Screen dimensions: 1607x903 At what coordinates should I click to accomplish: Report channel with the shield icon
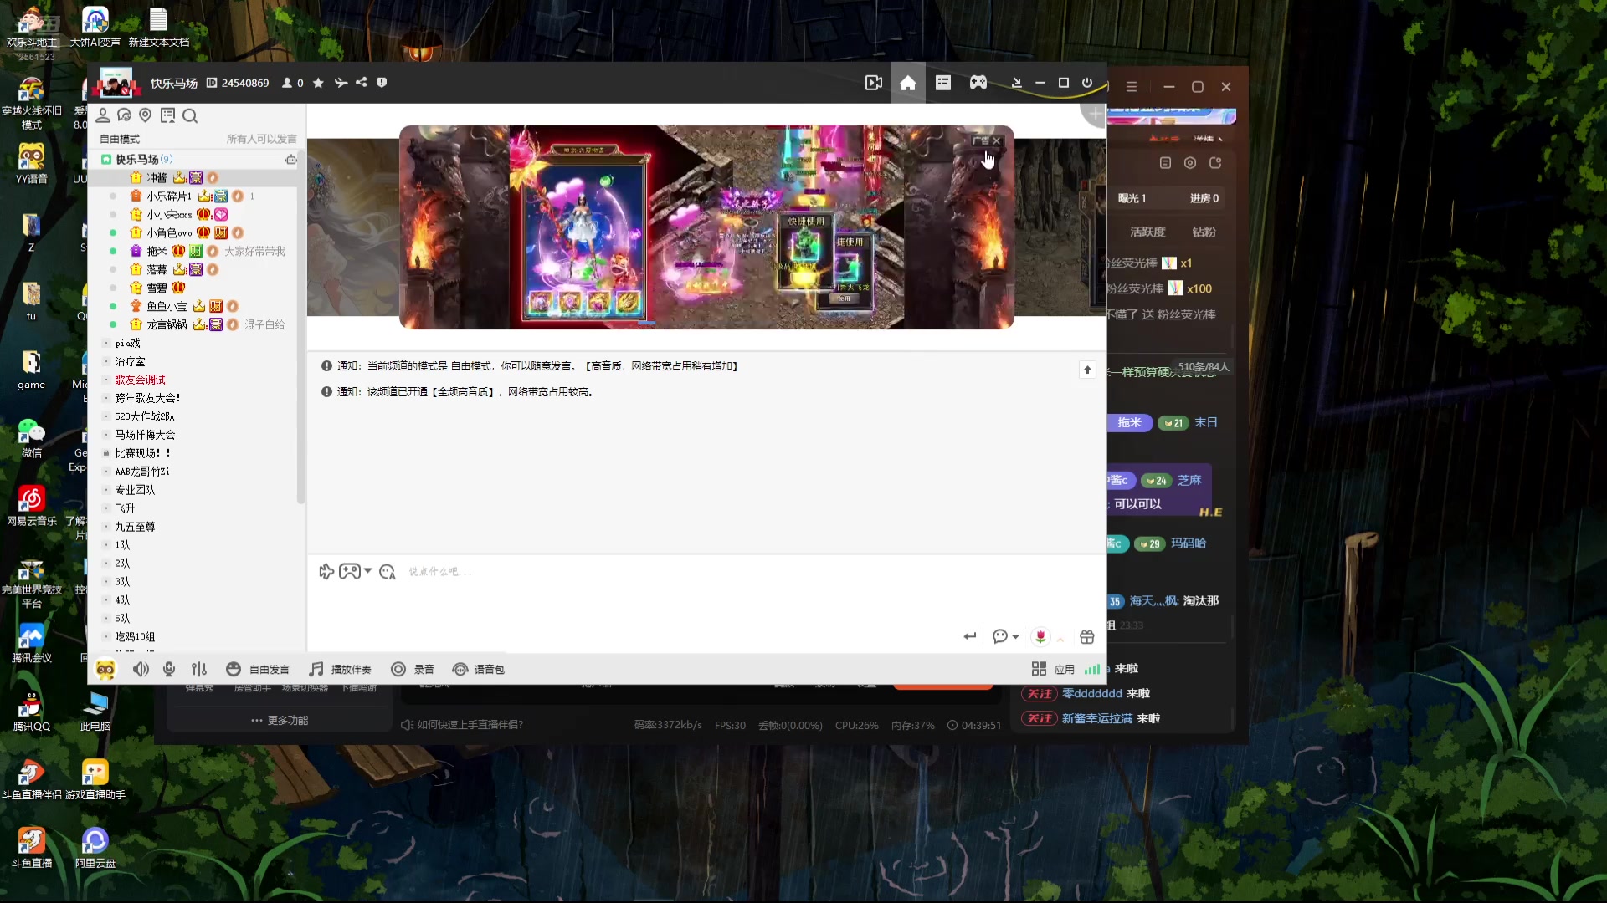(x=382, y=83)
